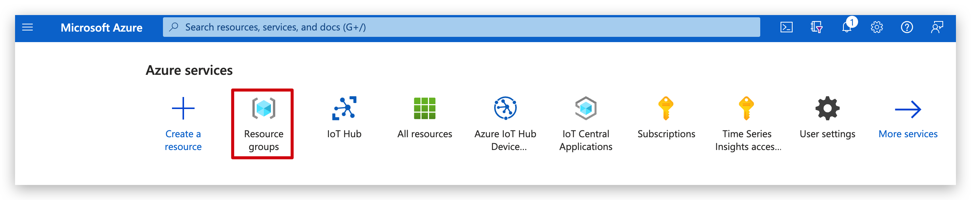Select the All resources grid icon

tap(425, 109)
